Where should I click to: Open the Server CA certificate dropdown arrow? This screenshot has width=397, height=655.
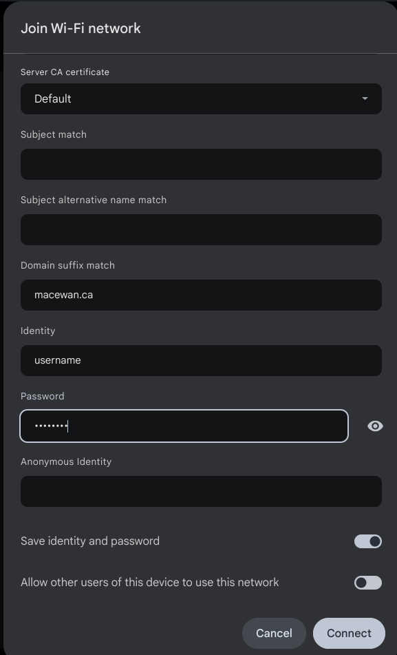point(365,98)
